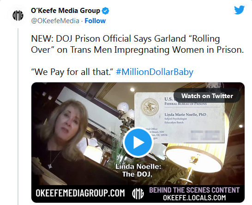Click the OMG logo in video banner
The image size is (252, 205).
coord(138,193)
